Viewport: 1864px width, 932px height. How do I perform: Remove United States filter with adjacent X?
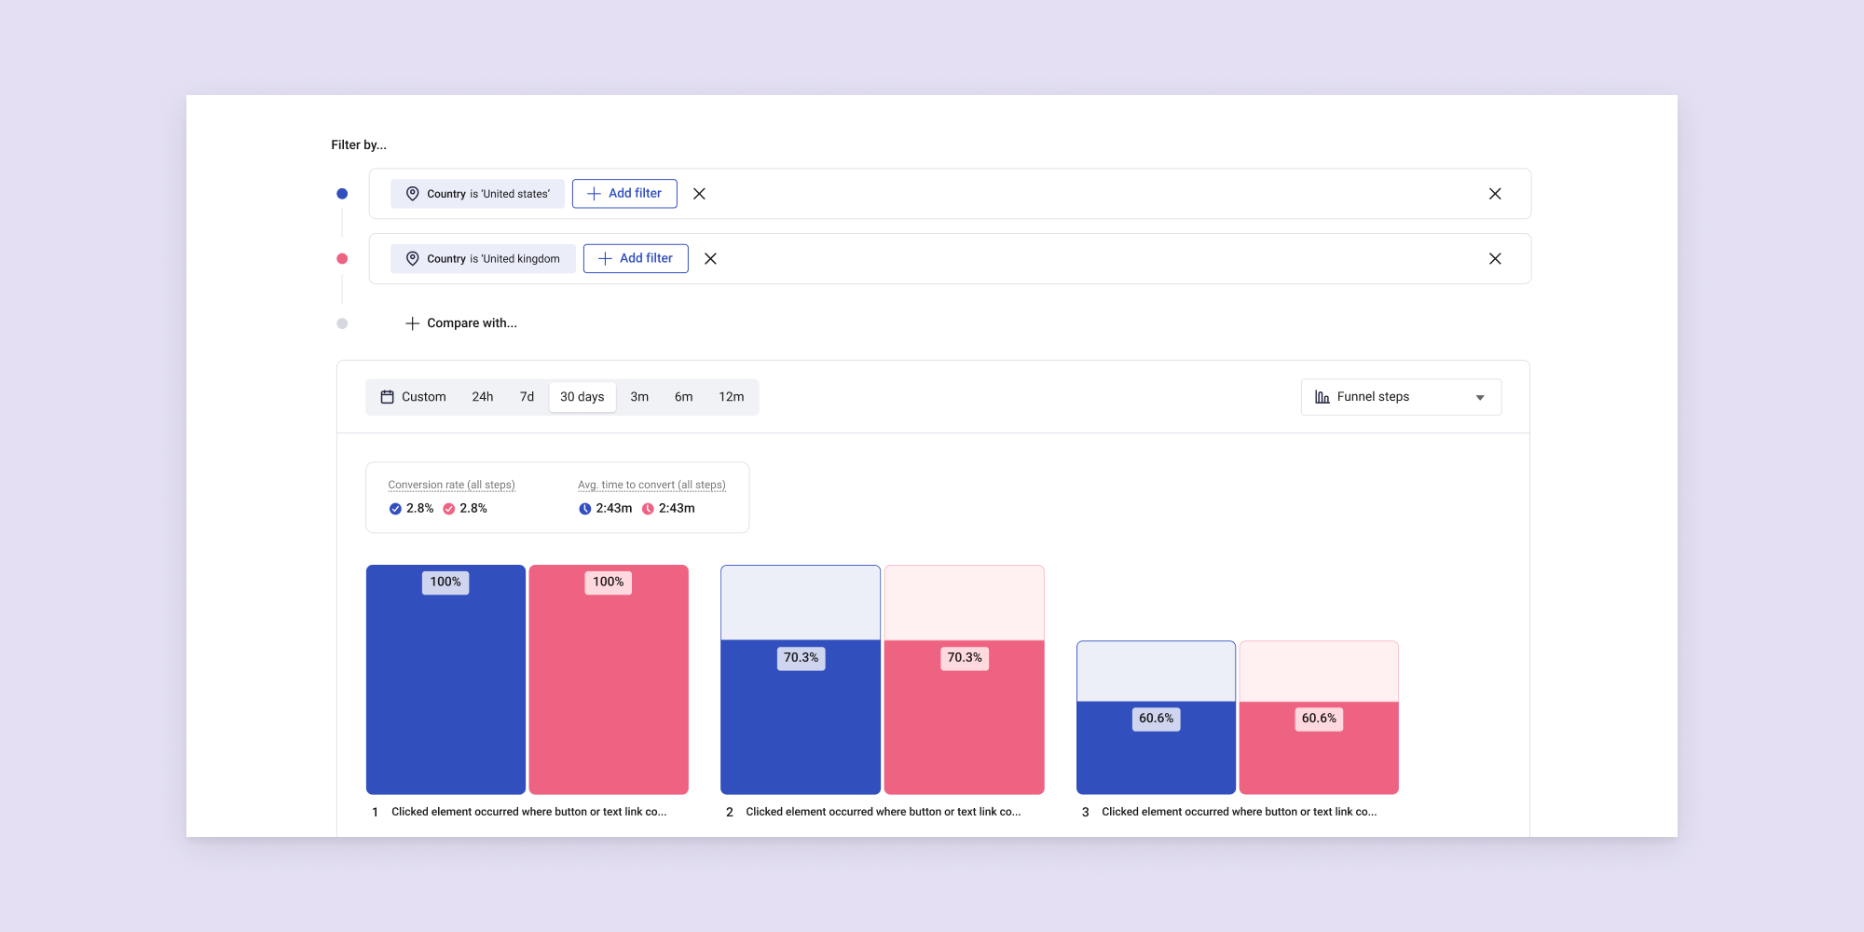[699, 194]
